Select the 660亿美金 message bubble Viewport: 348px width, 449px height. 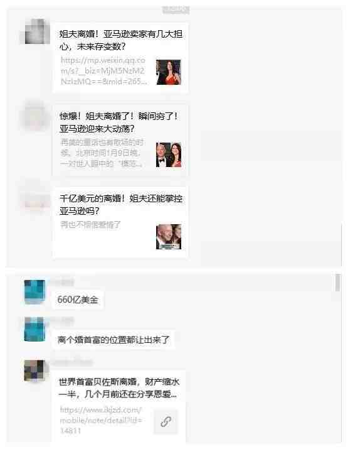(78, 300)
